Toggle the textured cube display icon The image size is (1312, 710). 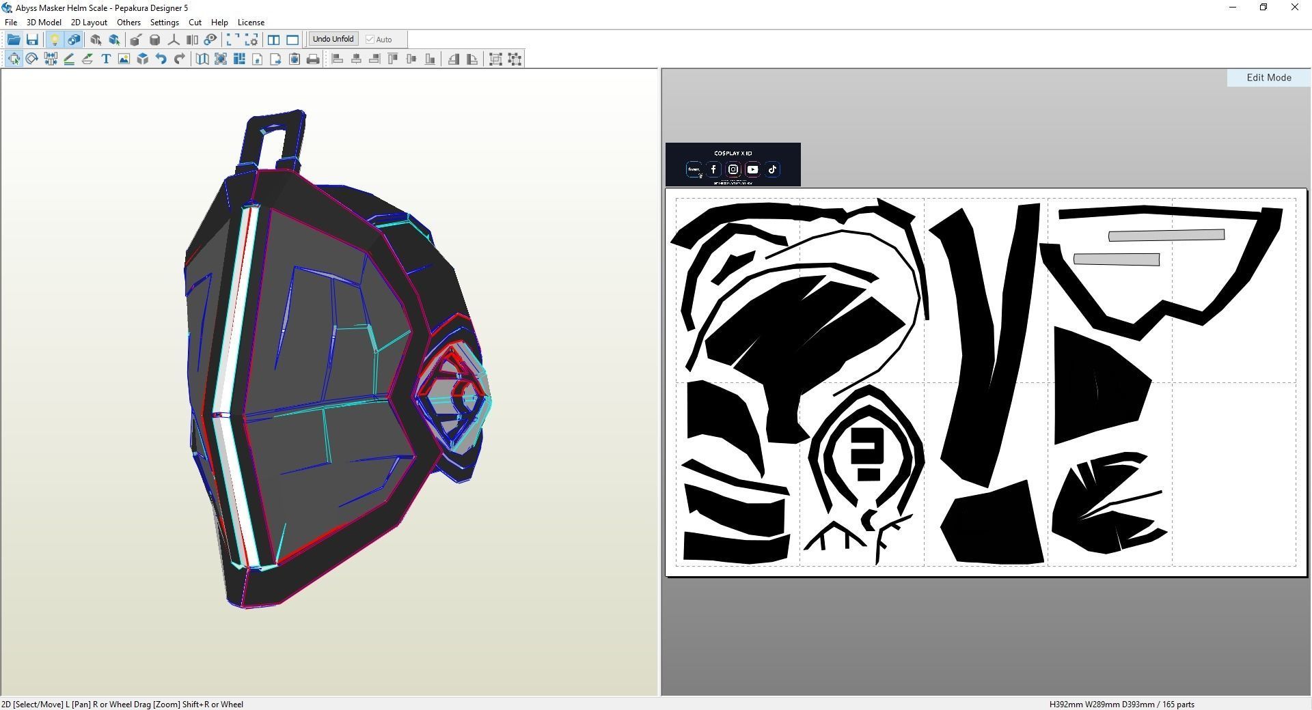pos(73,40)
